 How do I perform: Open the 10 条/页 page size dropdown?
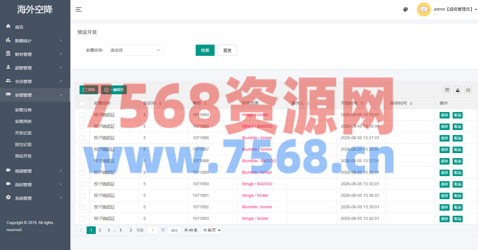click(211, 230)
